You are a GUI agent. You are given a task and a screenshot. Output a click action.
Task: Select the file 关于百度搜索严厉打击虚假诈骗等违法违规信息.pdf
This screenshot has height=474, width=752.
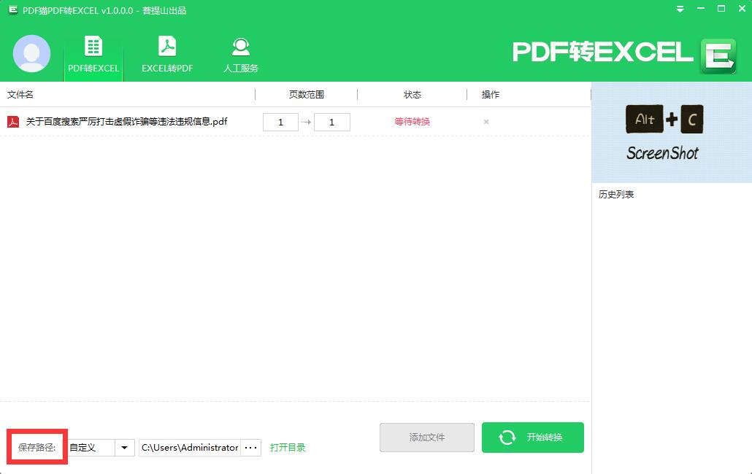tap(126, 122)
